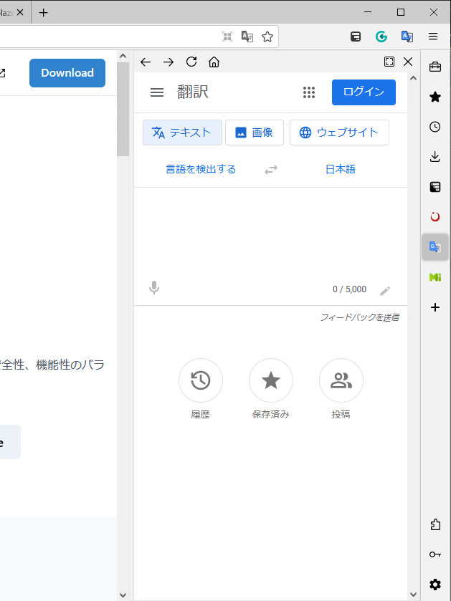
Task: Open a new browser tab
Action: tap(43, 13)
